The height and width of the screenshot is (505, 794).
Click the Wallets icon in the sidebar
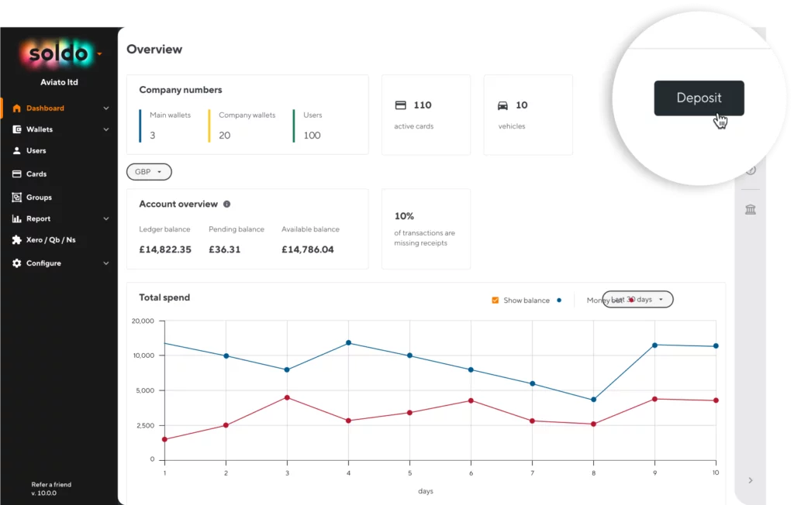tap(17, 129)
